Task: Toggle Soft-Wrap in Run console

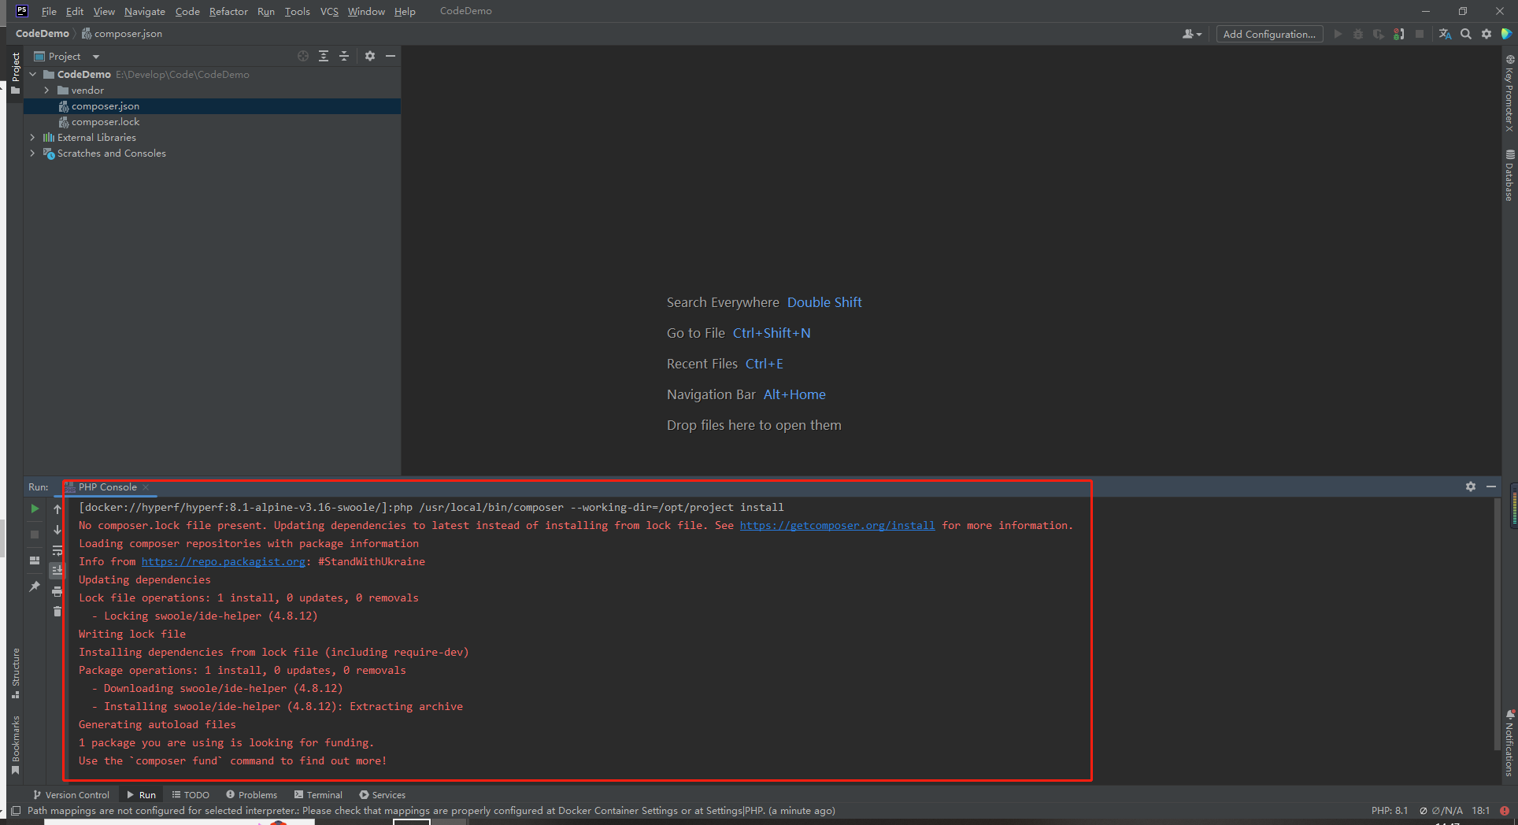Action: 57,550
